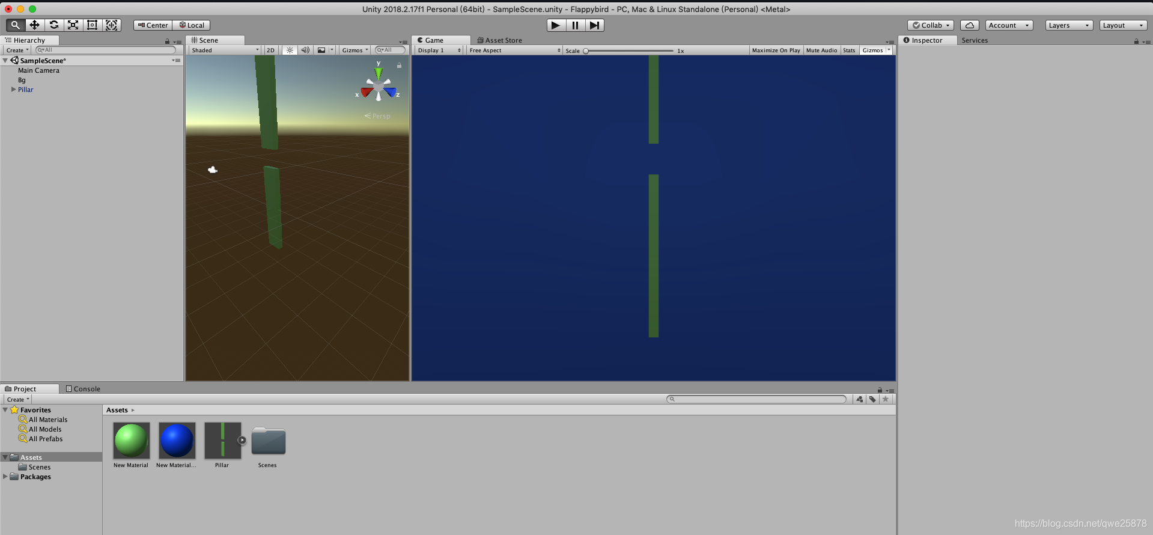This screenshot has height=535, width=1153.
Task: Select Scenes under Assets tree
Action: click(40, 467)
